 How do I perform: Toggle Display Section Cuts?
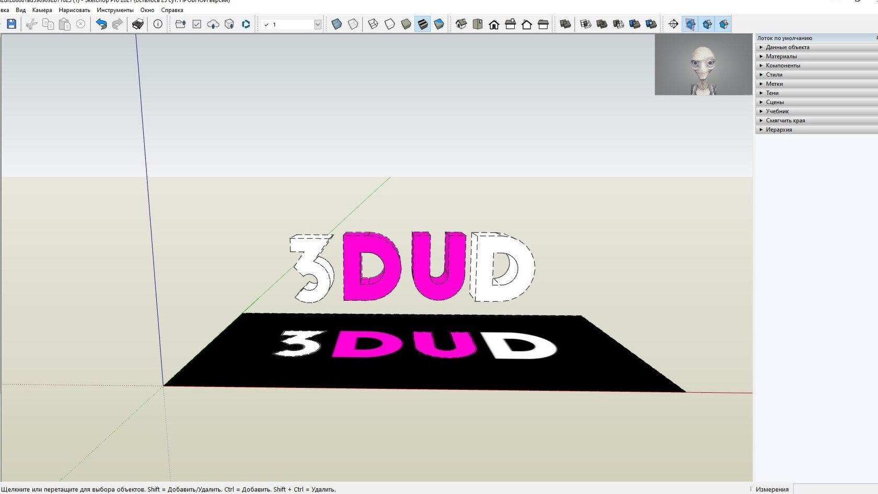pos(707,24)
